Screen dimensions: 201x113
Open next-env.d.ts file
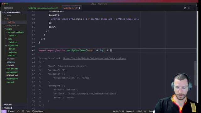12,69
